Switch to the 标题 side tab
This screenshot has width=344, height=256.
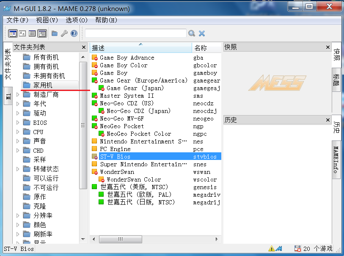point(336,80)
